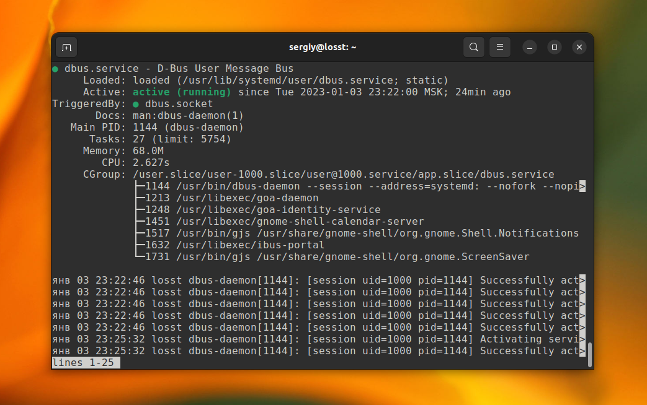The image size is (647, 405).
Task: Open the hamburger menu in the header bar
Action: 500,47
